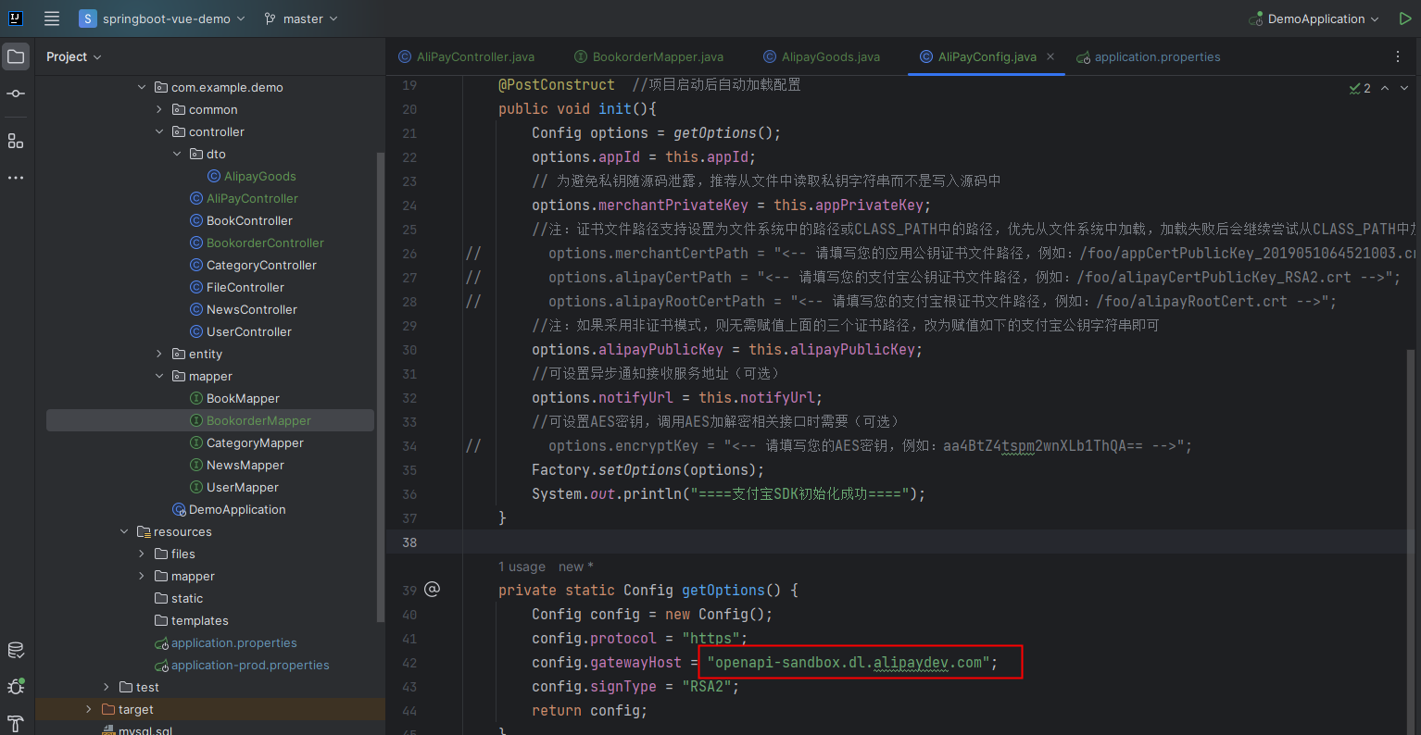Open the Project view dropdown
1421x735 pixels.
tap(74, 56)
